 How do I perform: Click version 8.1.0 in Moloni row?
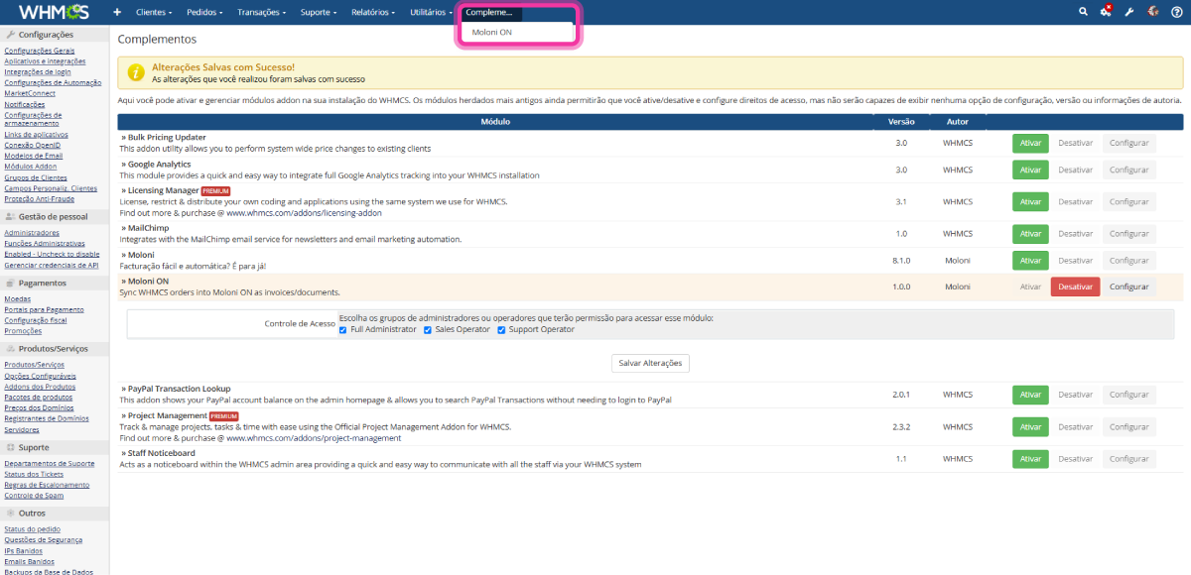901,260
